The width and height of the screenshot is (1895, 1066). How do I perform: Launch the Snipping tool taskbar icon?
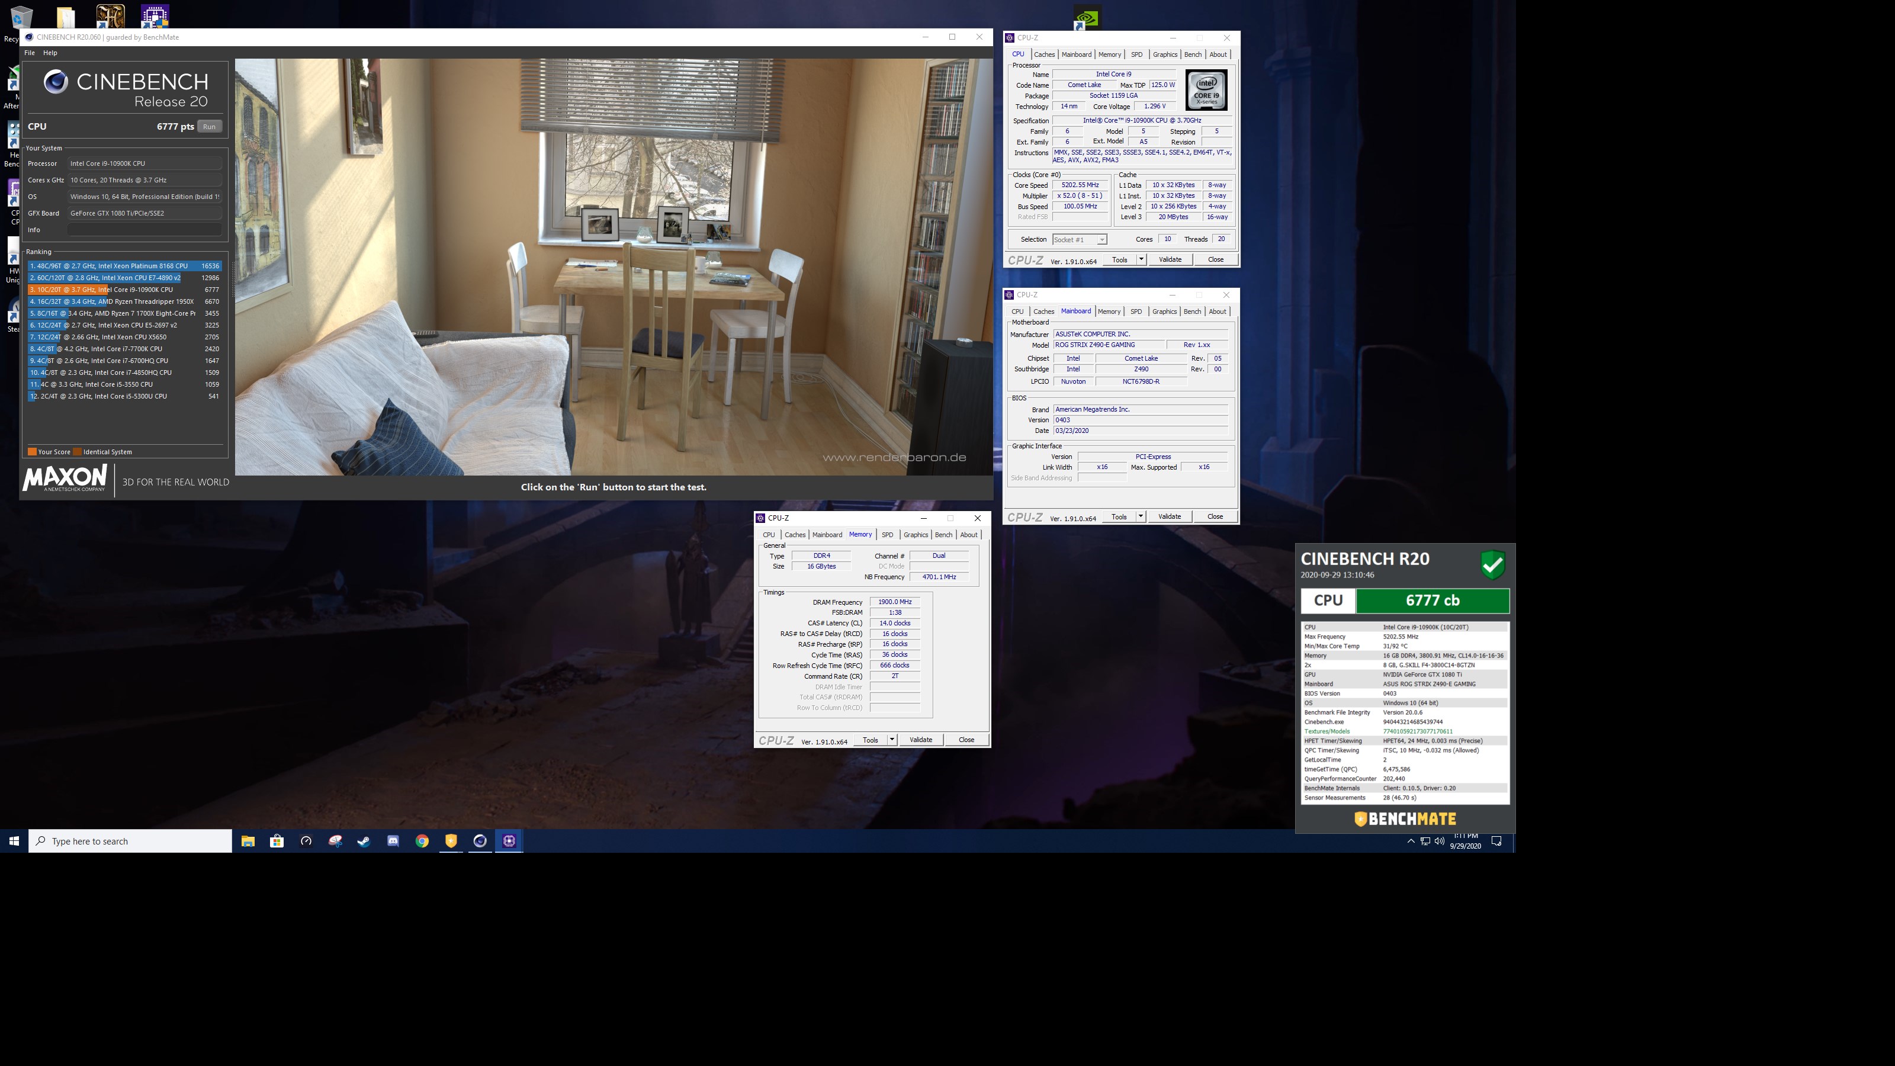[x=335, y=841]
